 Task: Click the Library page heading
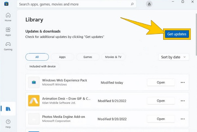pyautogui.click(x=34, y=20)
